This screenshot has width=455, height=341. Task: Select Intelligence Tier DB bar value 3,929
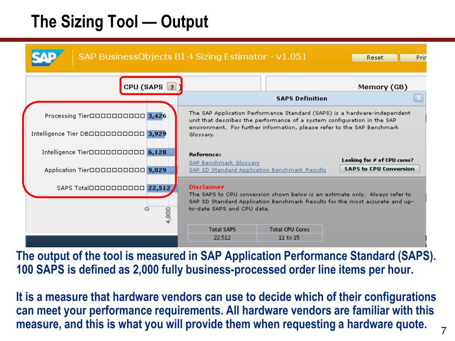(157, 134)
